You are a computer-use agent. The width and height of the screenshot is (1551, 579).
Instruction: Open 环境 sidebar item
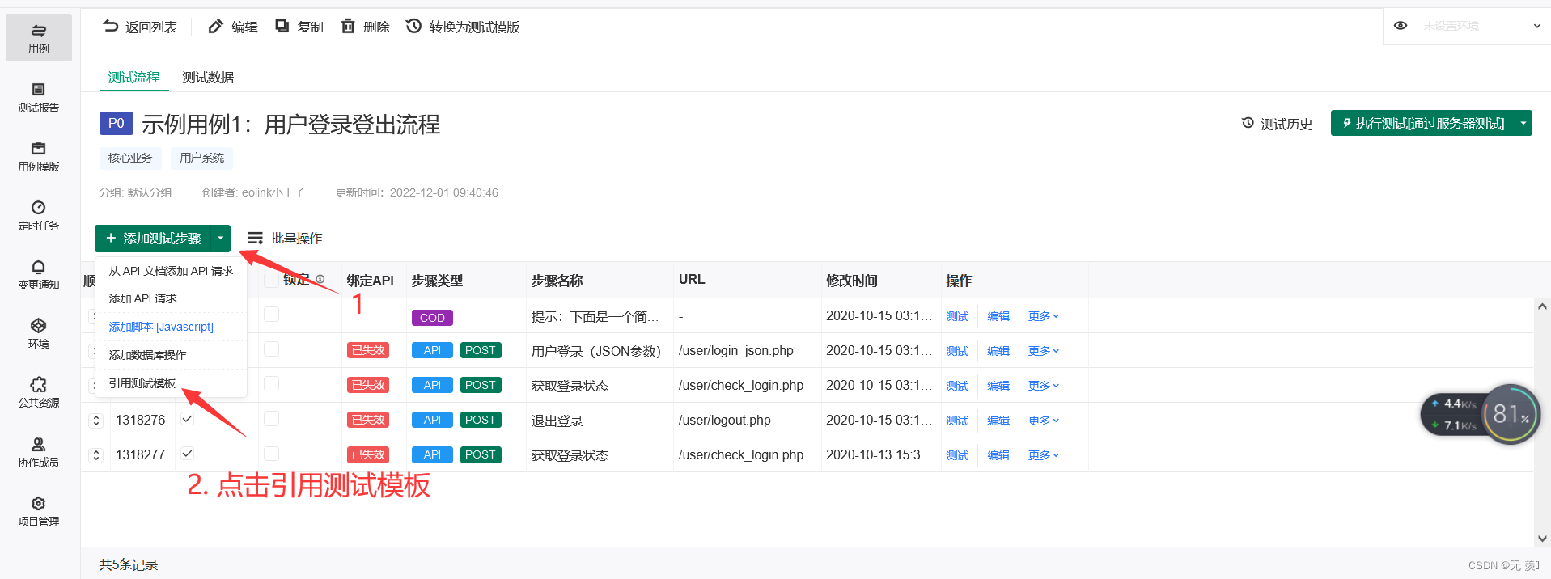[x=39, y=333]
